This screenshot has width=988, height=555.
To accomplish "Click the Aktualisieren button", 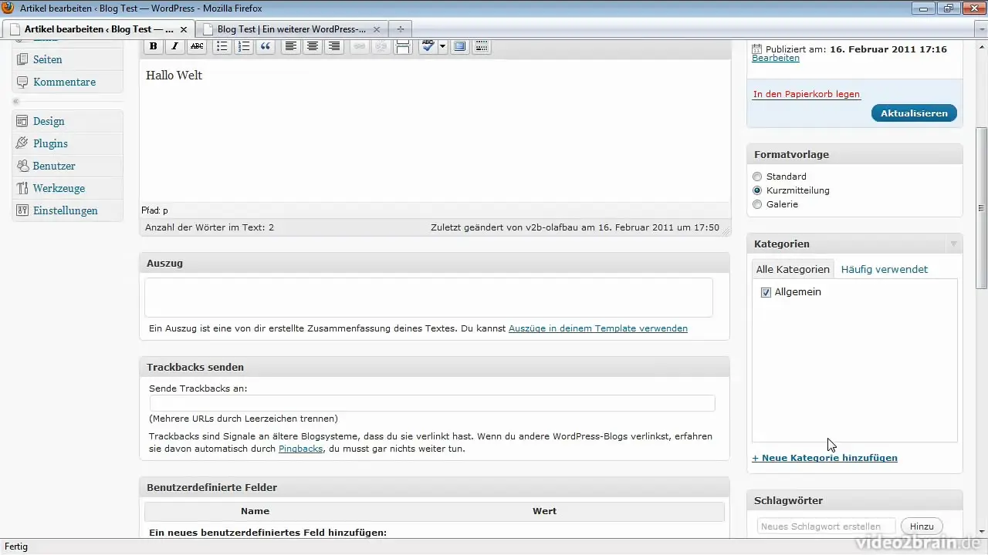I will point(914,113).
